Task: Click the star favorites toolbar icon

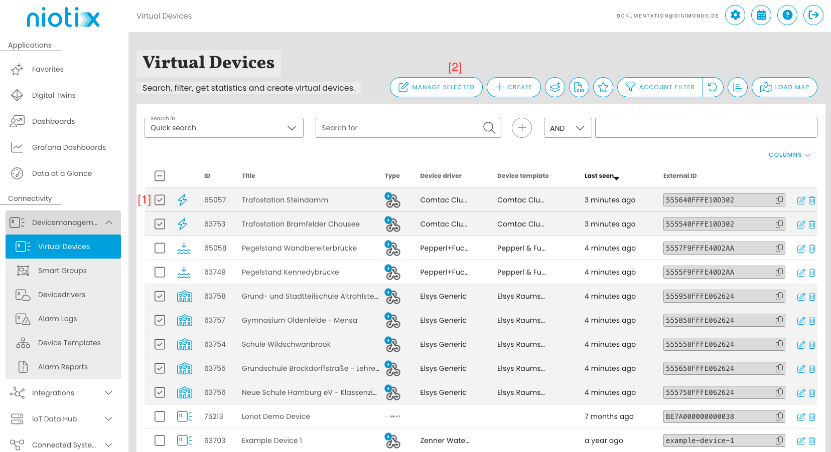Action: pos(603,87)
